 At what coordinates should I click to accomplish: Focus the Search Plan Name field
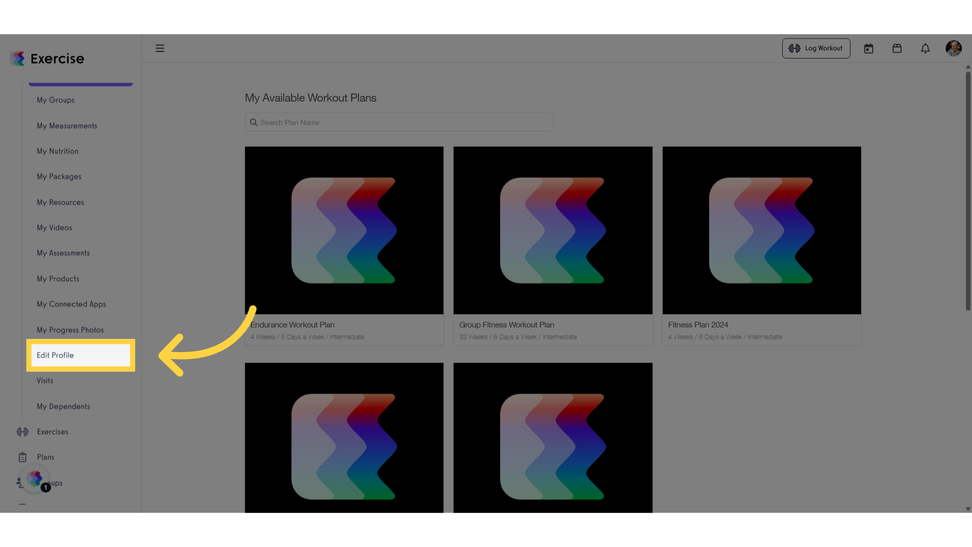399,123
